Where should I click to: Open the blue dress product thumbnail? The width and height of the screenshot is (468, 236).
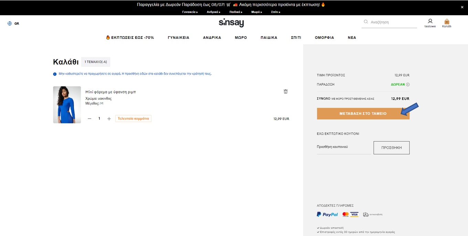coord(67,105)
